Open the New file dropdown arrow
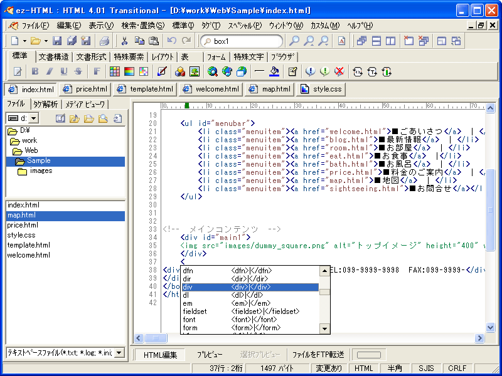The height and width of the screenshot is (376, 502). click(24, 41)
